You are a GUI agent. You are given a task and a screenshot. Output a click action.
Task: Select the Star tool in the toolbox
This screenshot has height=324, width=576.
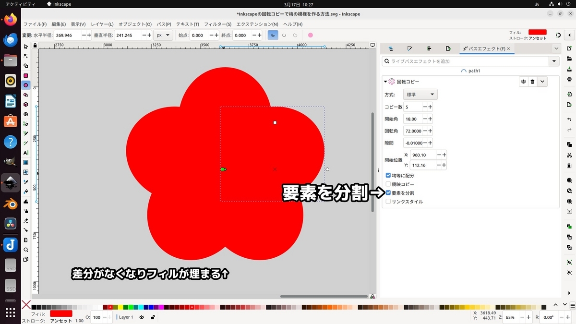click(x=25, y=95)
